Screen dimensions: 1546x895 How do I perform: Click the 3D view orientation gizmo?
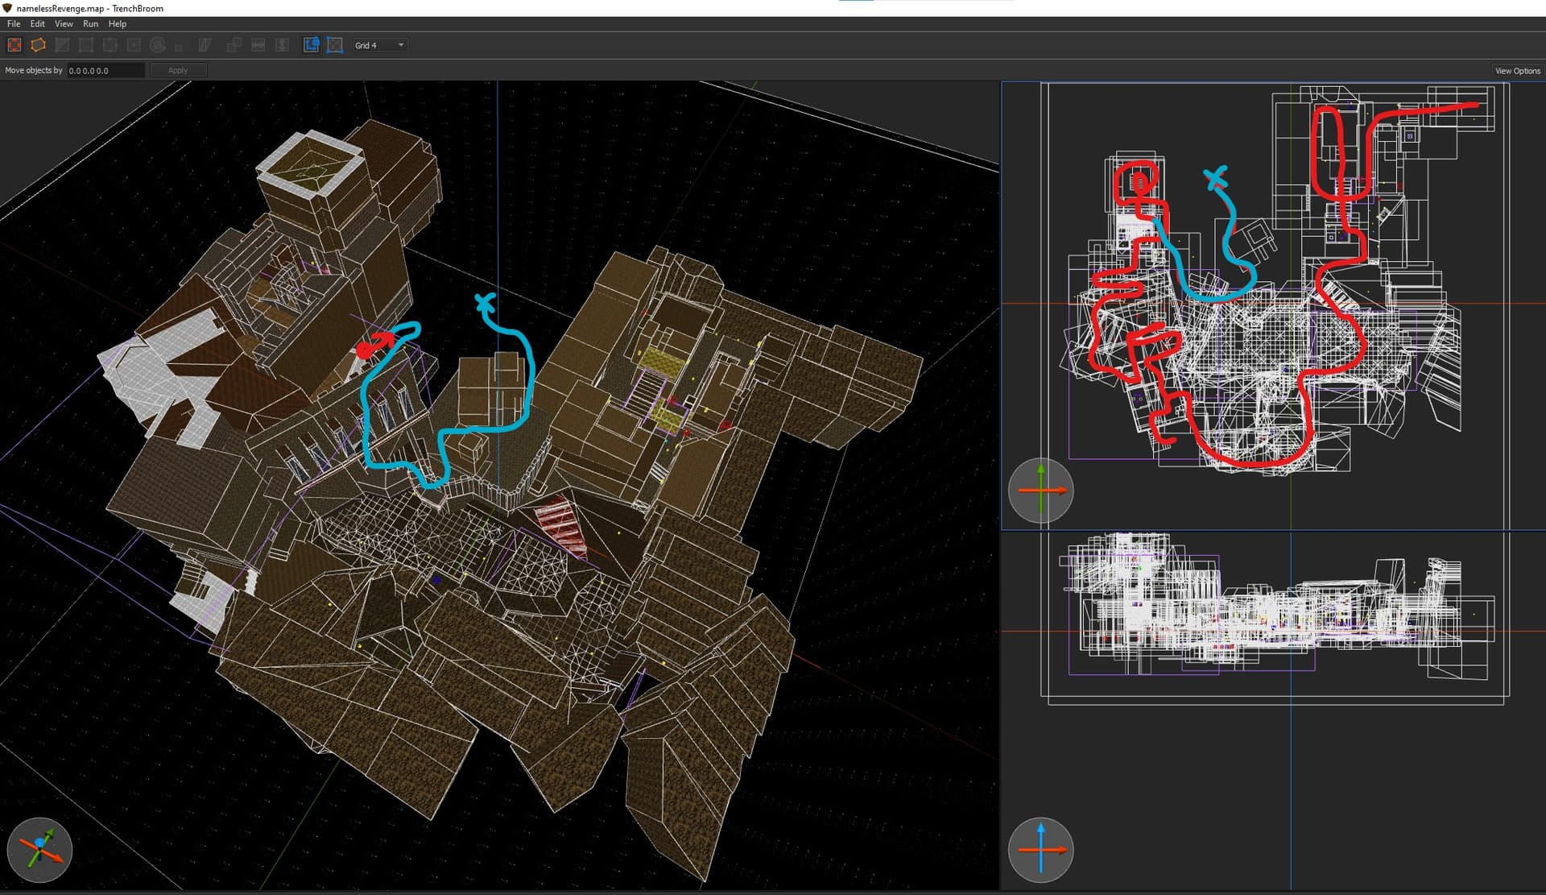click(39, 849)
